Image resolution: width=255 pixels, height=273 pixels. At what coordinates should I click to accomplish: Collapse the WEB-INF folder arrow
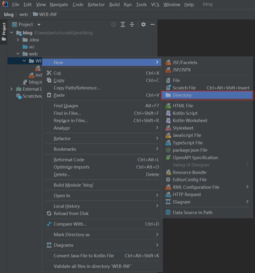click(24, 61)
